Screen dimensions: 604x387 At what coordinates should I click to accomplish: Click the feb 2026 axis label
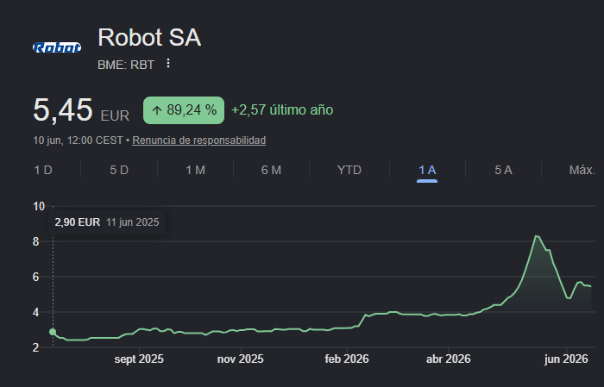pyautogui.click(x=347, y=359)
